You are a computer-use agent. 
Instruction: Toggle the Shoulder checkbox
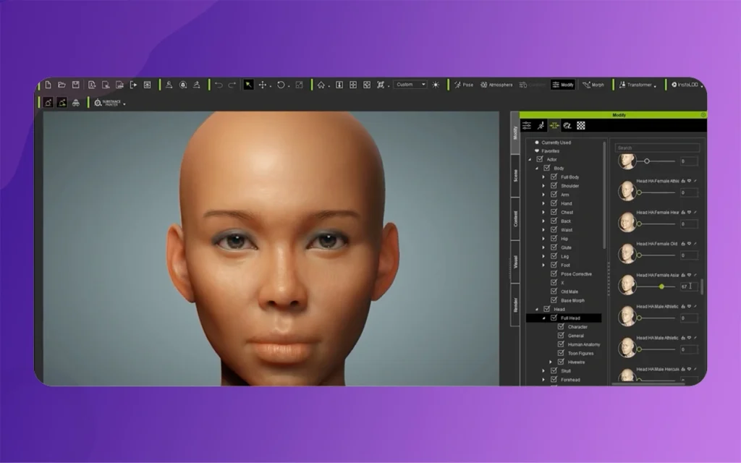(554, 186)
